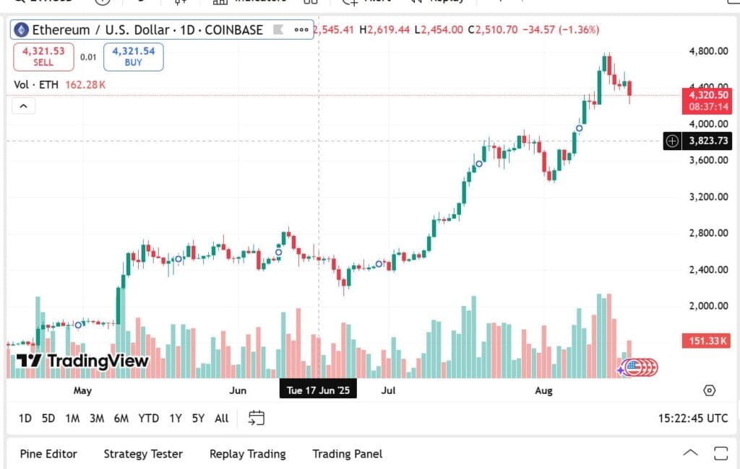Select the All time range
Screen dimensions: 740x469
click(x=221, y=418)
